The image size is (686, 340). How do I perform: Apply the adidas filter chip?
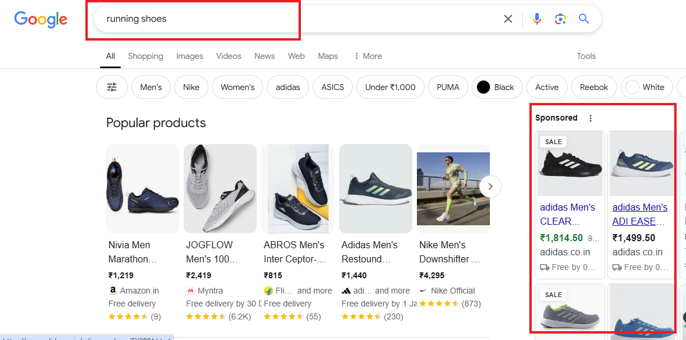click(x=288, y=87)
